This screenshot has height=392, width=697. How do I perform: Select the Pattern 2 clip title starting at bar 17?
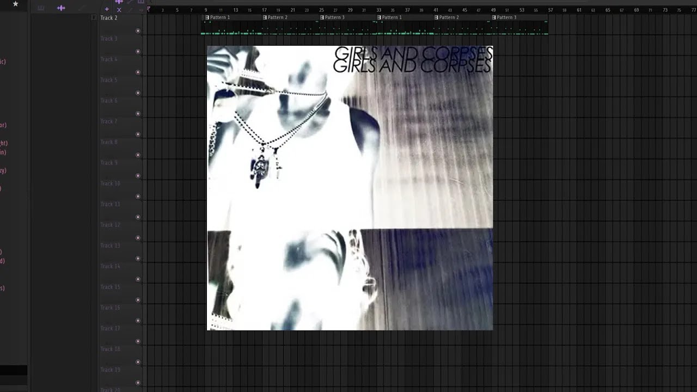pyautogui.click(x=278, y=17)
